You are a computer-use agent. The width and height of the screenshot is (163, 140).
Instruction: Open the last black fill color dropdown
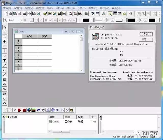(158, 20)
